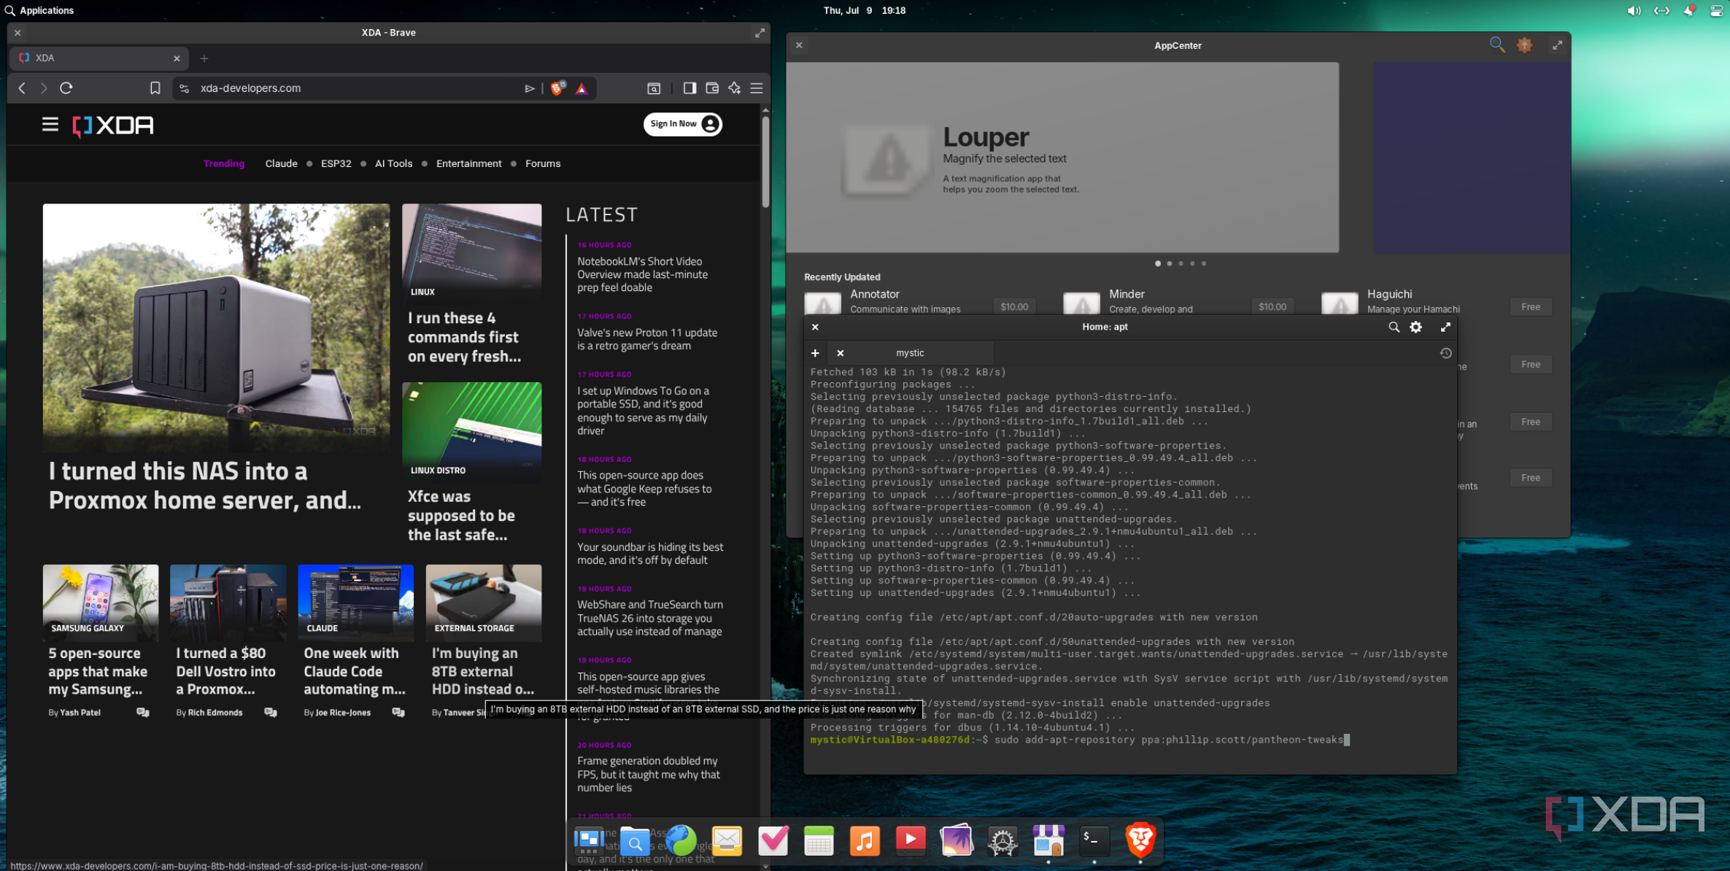Open the network indicator
This screenshot has width=1730, height=871.
[x=1661, y=10]
